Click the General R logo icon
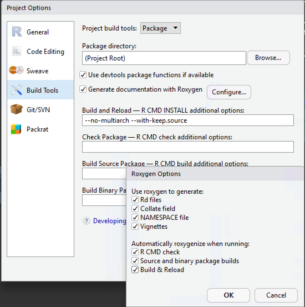Screen dimensions: 305x307 [x=17, y=32]
